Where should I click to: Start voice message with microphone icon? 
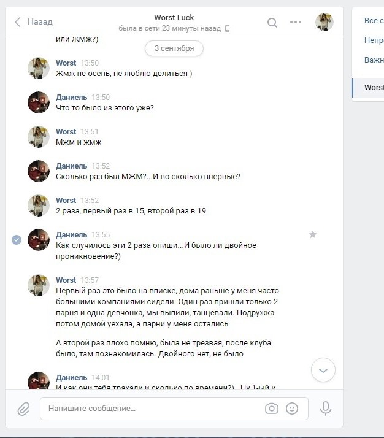[325, 409]
